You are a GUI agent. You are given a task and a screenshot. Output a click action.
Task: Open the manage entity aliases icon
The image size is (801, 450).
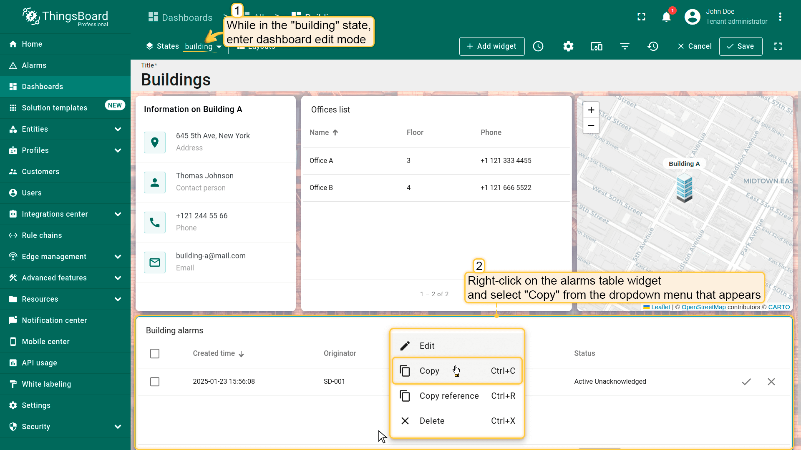[x=596, y=46]
